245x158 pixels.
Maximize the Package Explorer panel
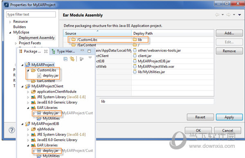[89, 51]
